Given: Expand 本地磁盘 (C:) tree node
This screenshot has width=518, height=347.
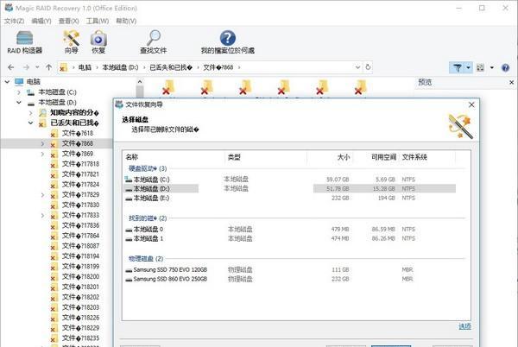Looking at the screenshot, I should click(x=19, y=92).
